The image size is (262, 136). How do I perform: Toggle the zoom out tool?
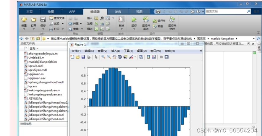[109, 57]
